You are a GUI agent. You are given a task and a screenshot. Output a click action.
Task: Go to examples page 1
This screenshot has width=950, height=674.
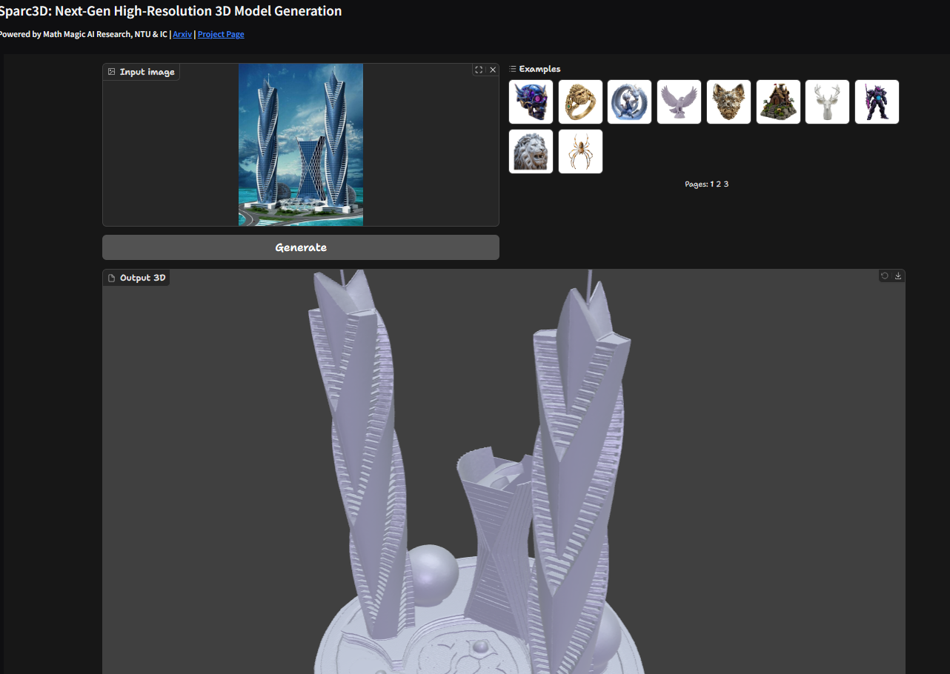(712, 184)
